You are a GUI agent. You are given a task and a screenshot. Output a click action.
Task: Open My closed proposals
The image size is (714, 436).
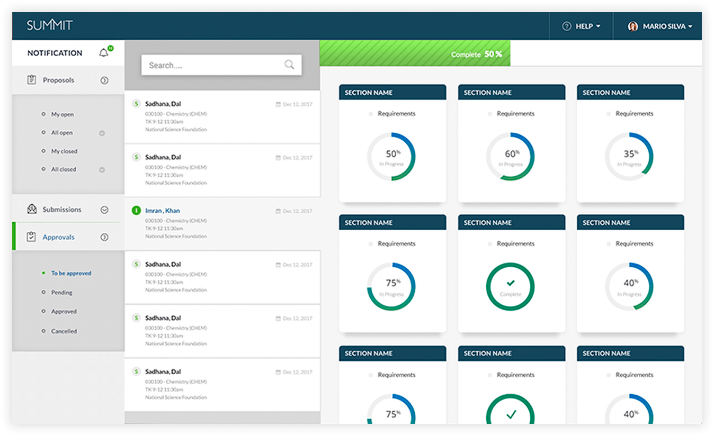point(64,151)
